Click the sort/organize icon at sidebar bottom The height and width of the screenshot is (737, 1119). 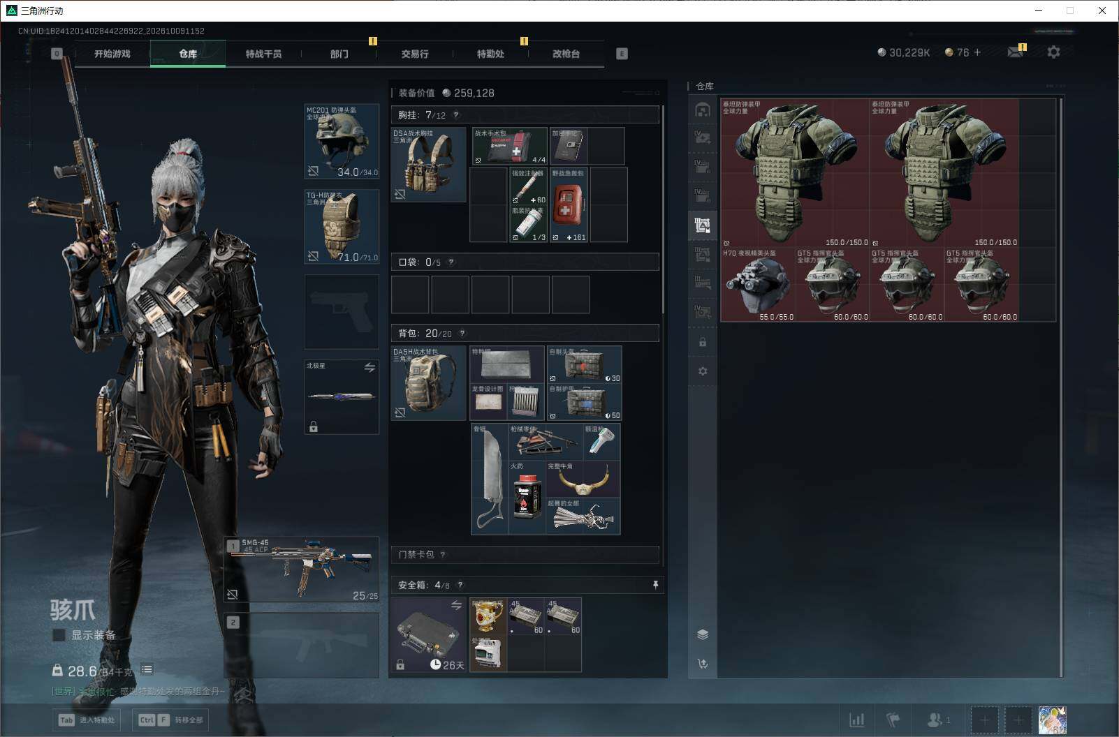(x=703, y=664)
